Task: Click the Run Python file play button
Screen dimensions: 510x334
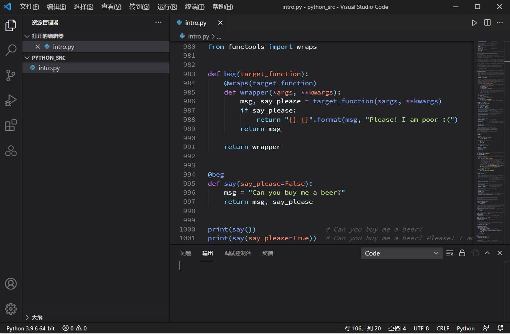Action: pos(474,23)
